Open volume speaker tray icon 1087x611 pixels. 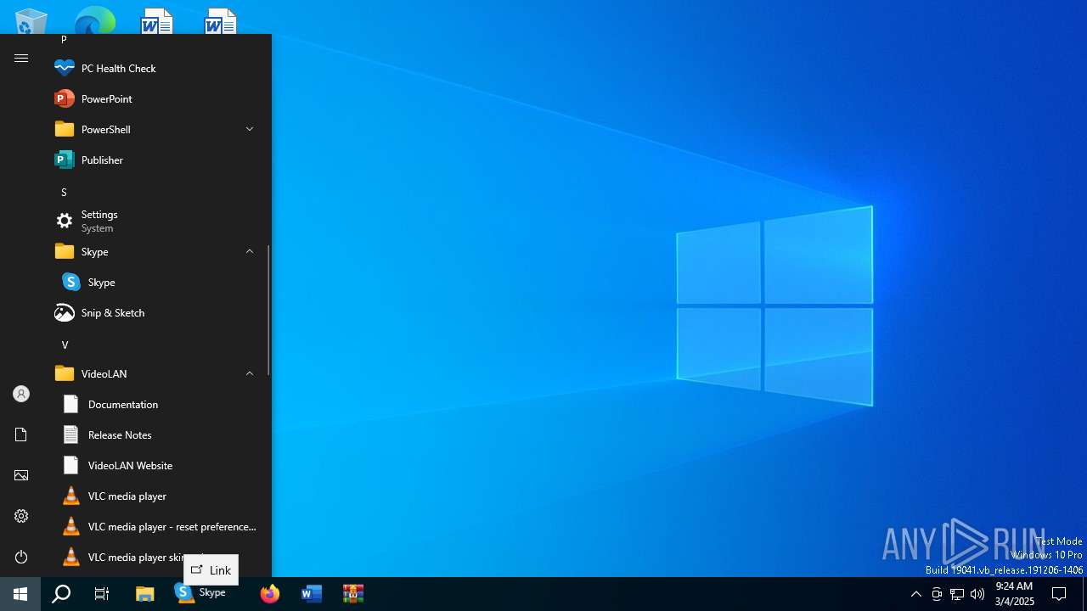[x=977, y=594]
